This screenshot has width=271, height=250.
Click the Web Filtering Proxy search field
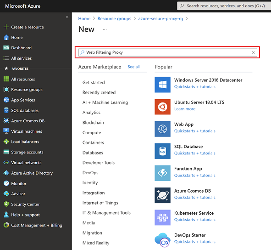point(167,52)
